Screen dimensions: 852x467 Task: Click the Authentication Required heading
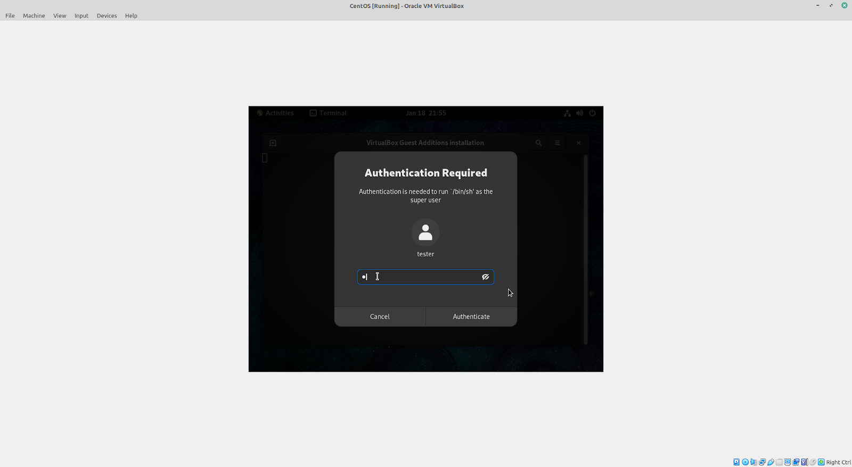(x=425, y=173)
